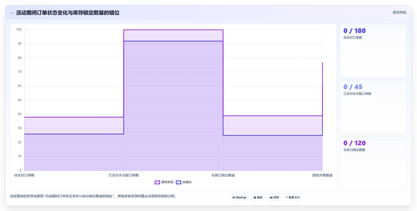This screenshot has width=417, height=211.
Task: Toggle the 改善后 legend item
Action: click(184, 182)
